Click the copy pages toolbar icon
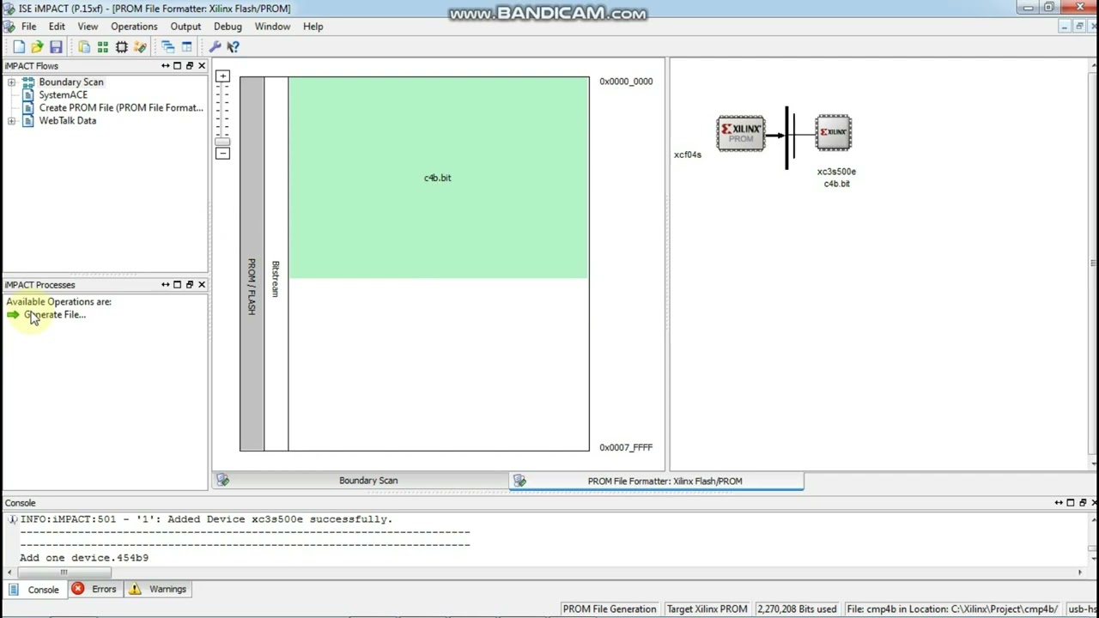 pos(84,47)
